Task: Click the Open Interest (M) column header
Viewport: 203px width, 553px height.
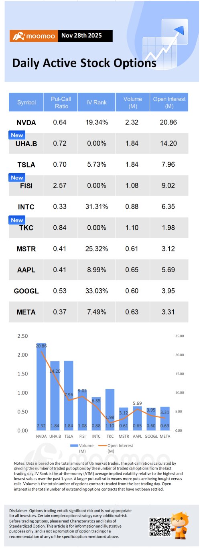Action: pyautogui.click(x=169, y=102)
